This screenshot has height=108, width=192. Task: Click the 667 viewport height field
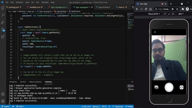coord(173,14)
